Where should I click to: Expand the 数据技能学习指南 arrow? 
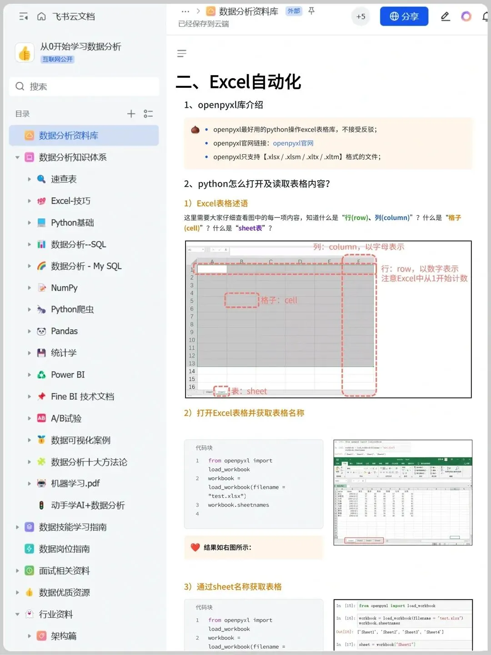click(x=17, y=527)
